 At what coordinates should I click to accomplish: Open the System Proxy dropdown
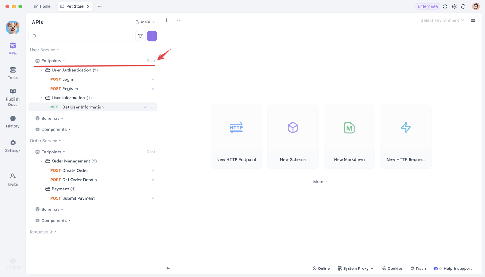355,268
